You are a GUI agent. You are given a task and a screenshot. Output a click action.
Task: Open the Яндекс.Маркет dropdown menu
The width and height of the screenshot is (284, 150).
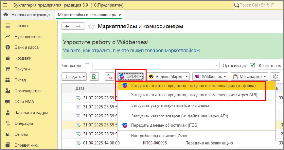168,76
